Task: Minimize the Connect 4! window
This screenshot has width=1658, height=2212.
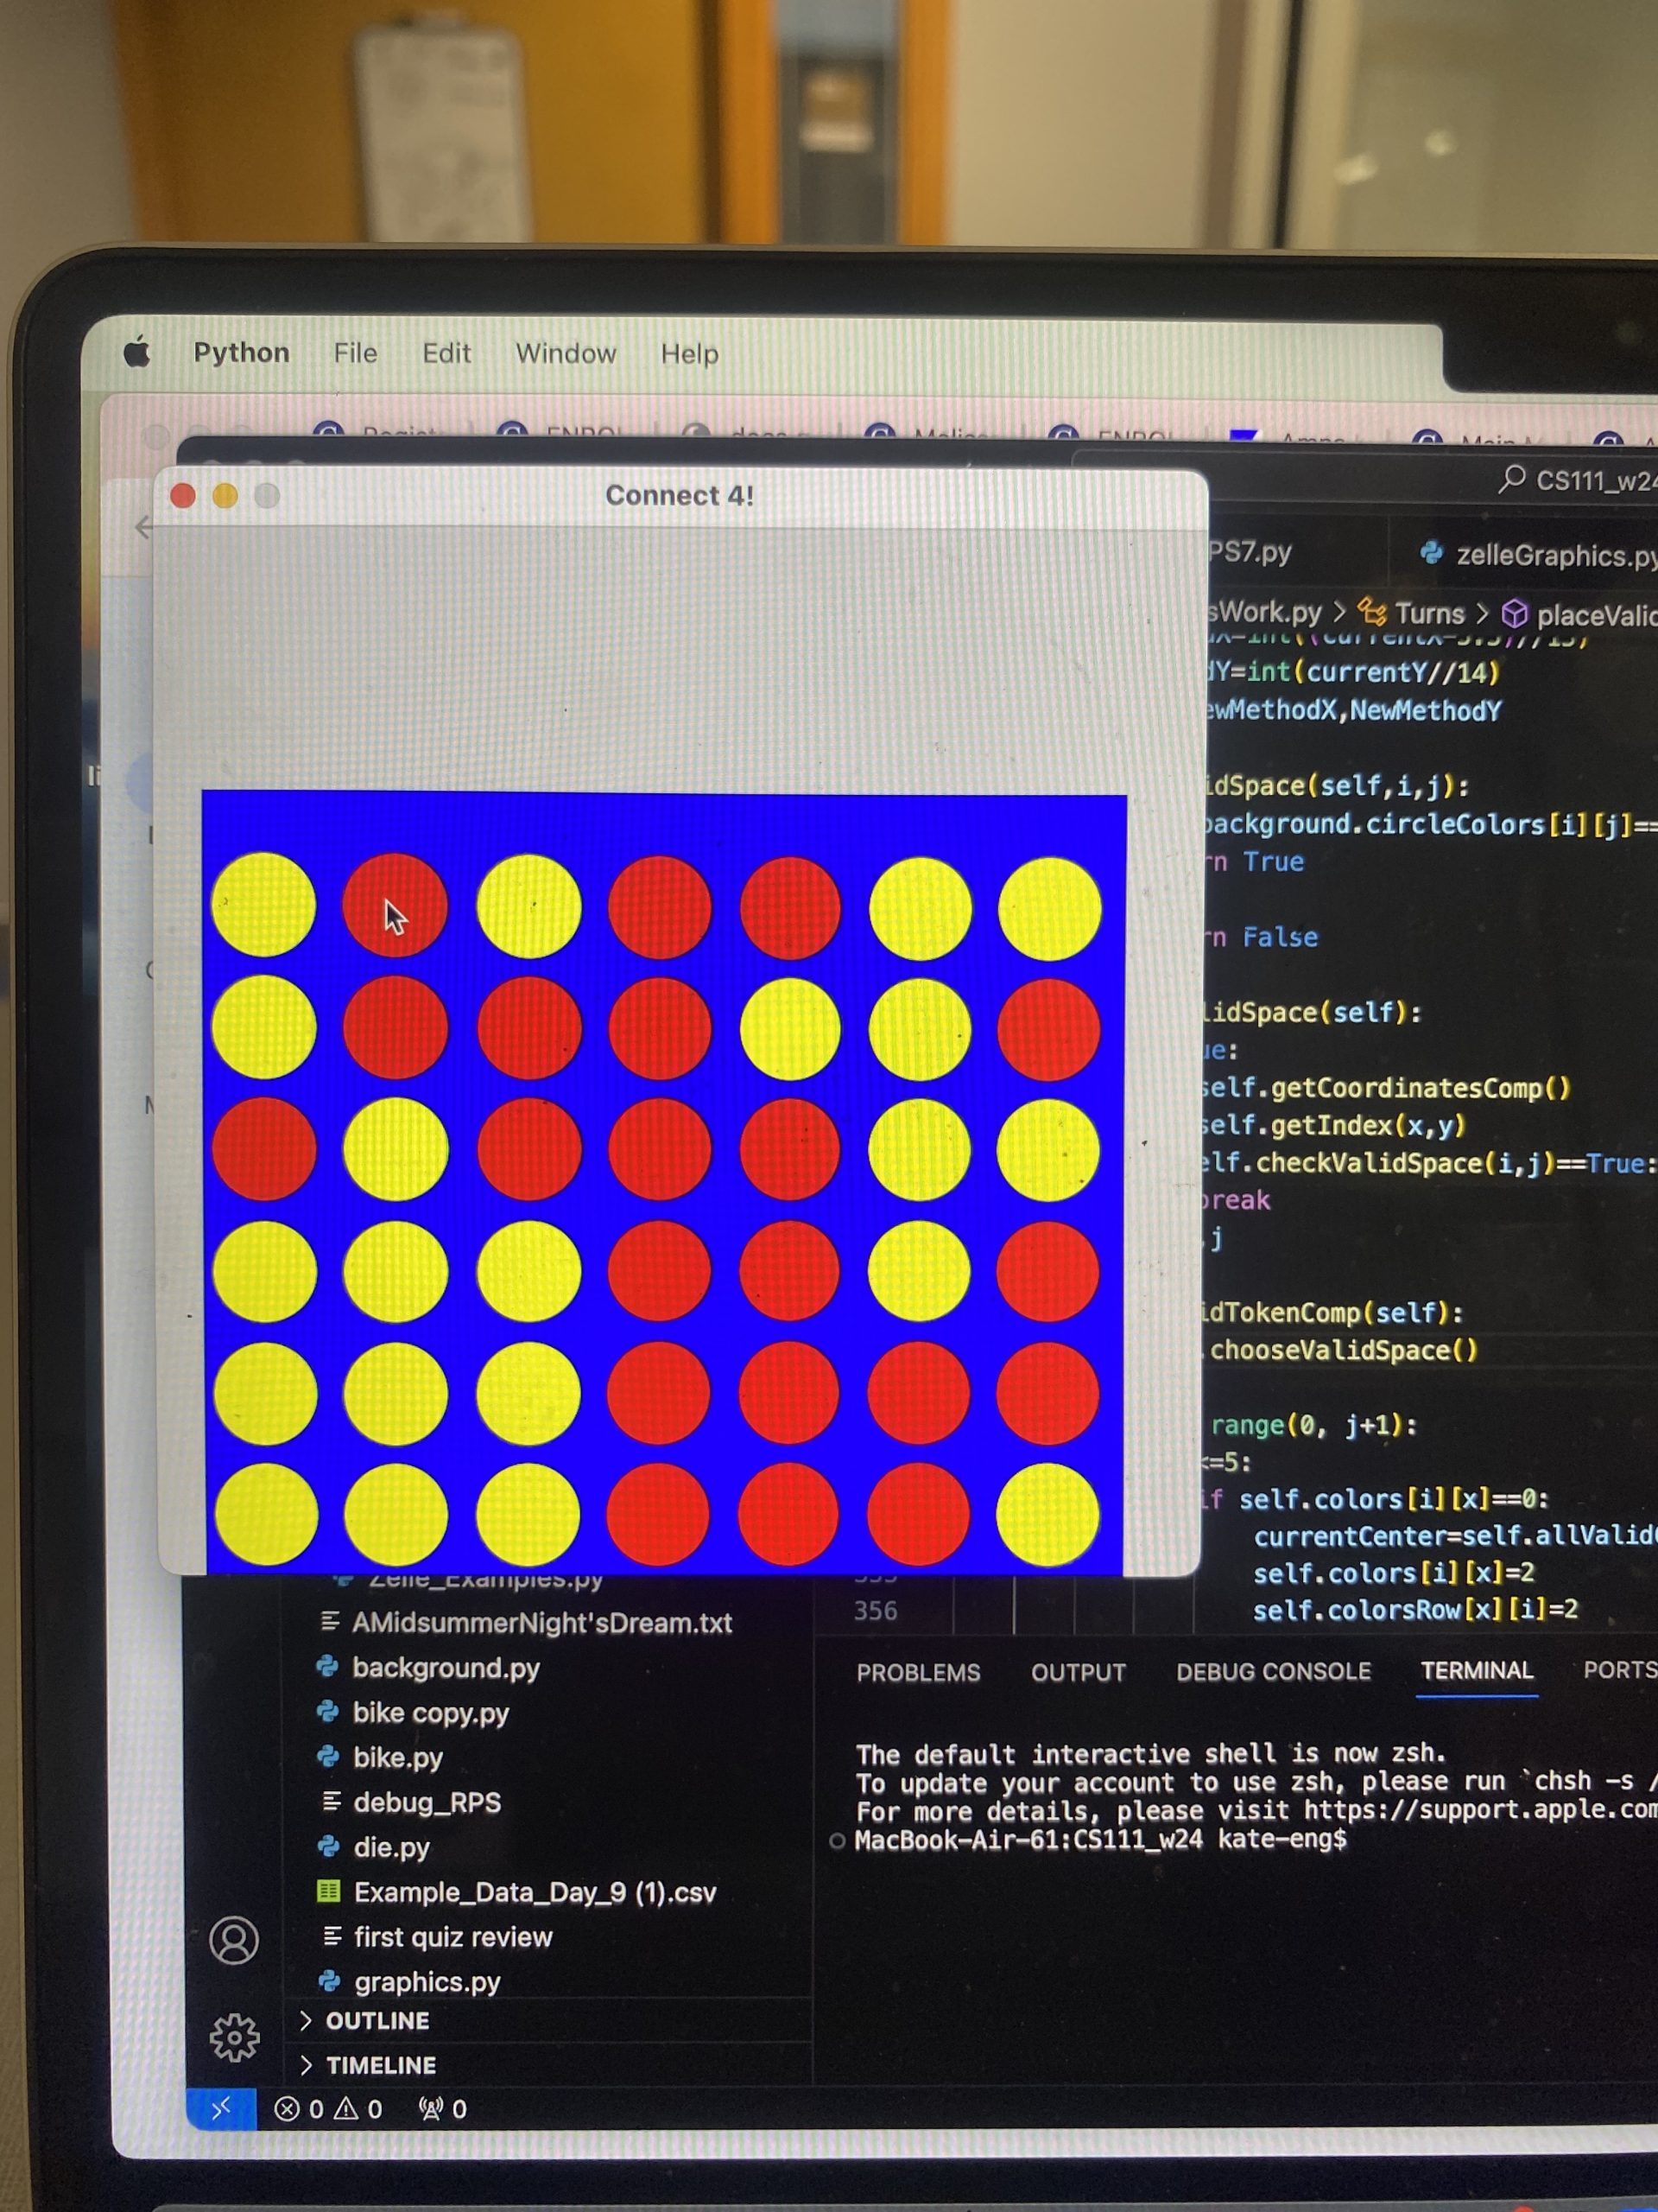Action: [225, 496]
